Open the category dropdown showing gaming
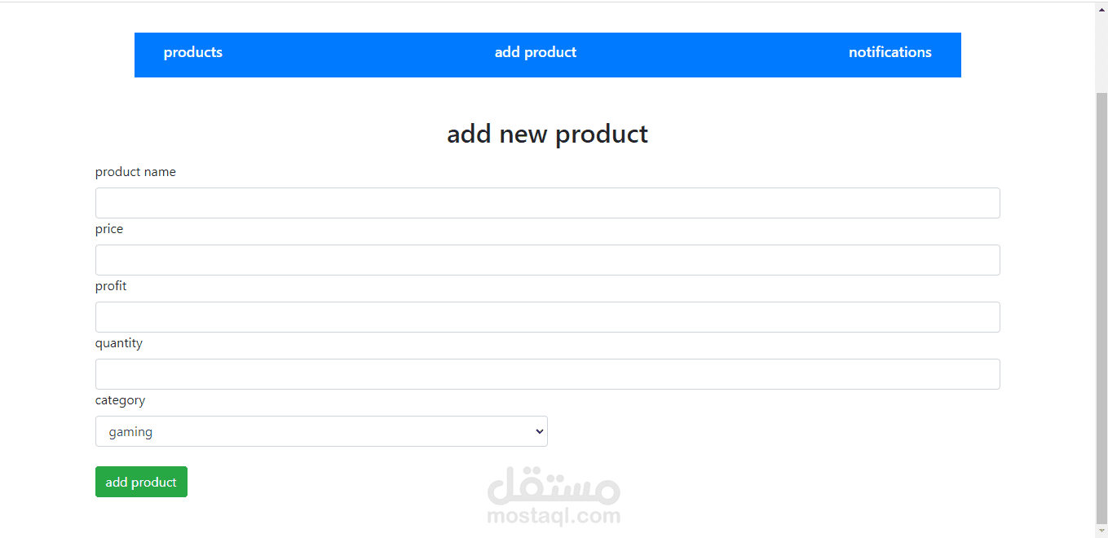This screenshot has width=1108, height=538. pos(320,431)
